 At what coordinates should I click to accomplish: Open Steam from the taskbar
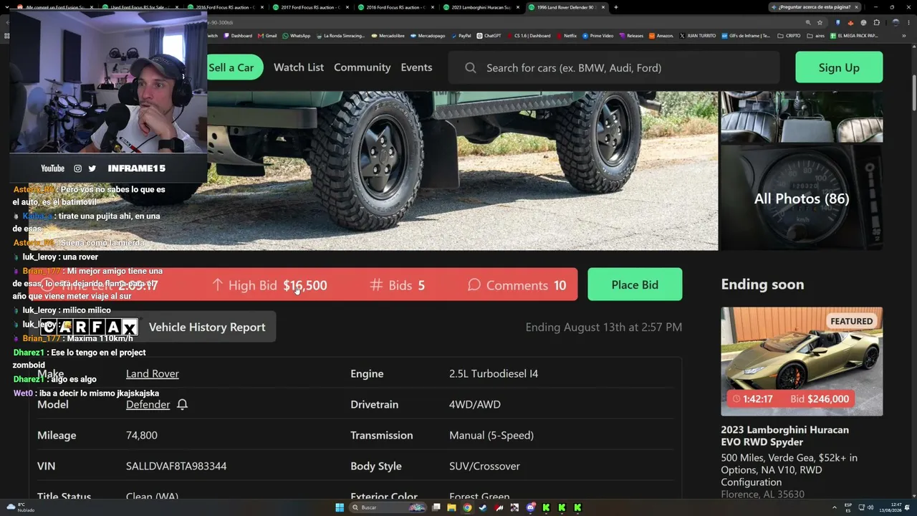tap(483, 507)
